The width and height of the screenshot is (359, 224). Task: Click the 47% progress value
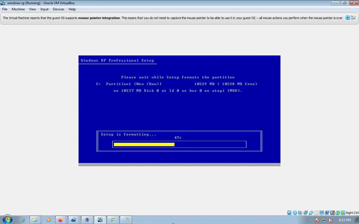tap(178, 138)
